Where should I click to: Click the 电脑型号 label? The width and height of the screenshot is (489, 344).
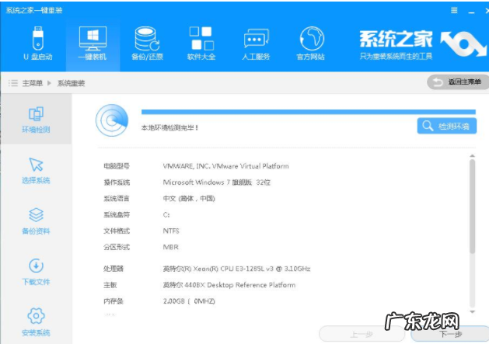click(117, 166)
